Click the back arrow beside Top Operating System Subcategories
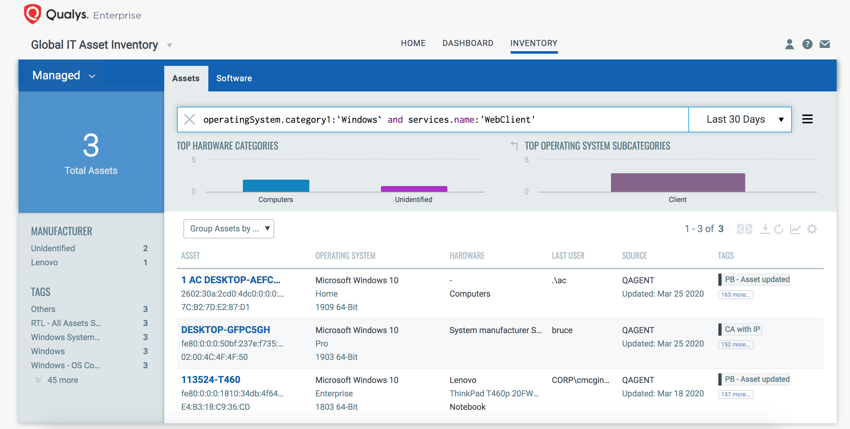The width and height of the screenshot is (850, 429). pos(514,145)
